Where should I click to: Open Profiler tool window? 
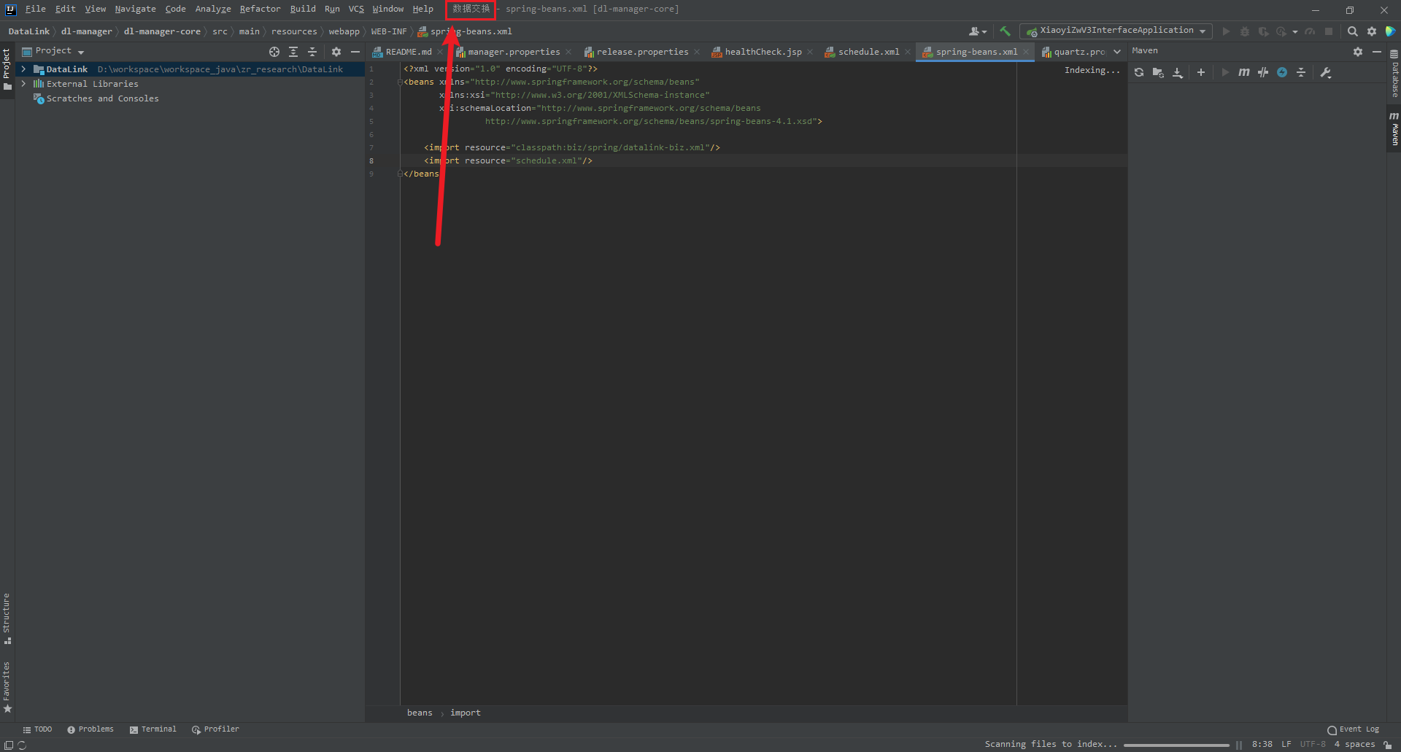click(x=215, y=729)
